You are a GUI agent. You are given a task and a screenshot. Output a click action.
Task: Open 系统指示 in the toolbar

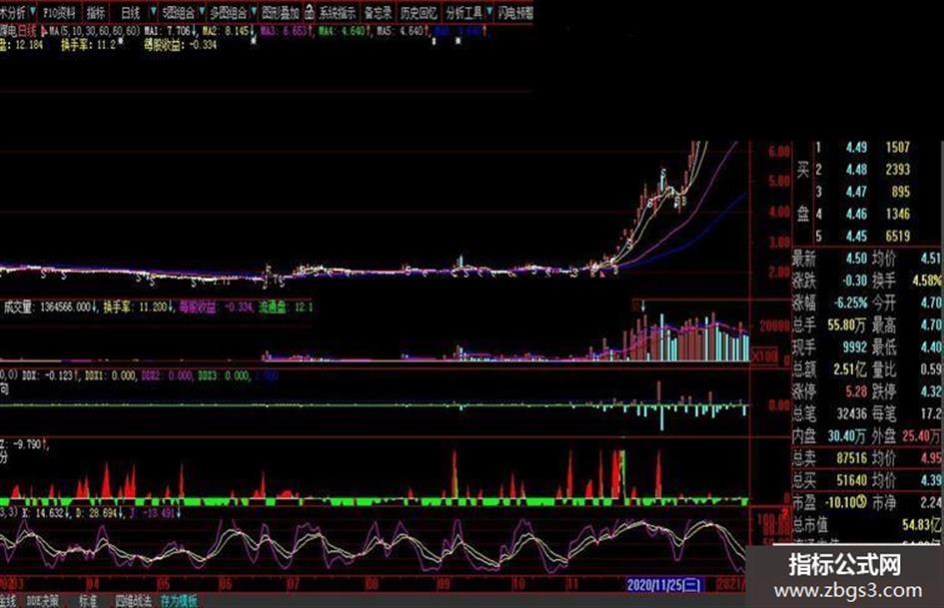tap(339, 12)
